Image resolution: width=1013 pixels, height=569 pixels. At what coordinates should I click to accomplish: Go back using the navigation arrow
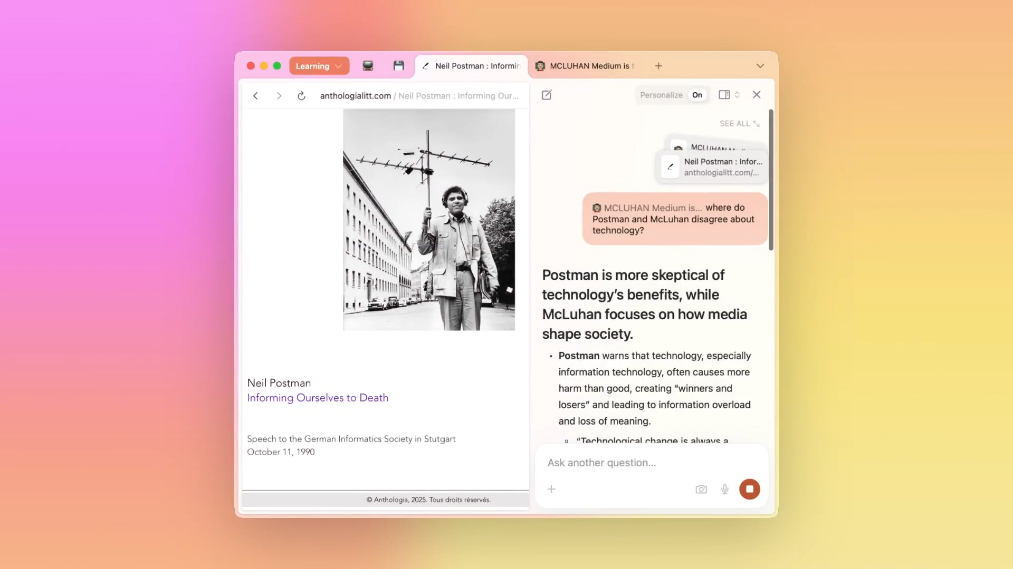tap(255, 96)
